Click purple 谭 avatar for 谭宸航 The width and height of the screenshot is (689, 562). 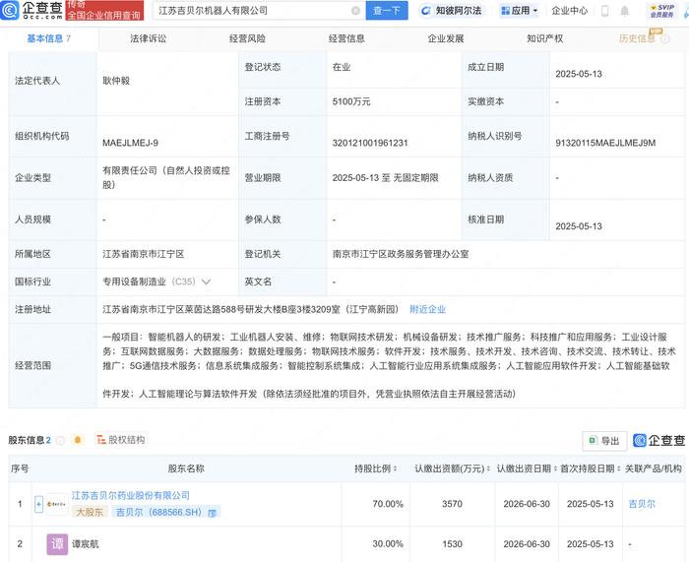click(57, 544)
